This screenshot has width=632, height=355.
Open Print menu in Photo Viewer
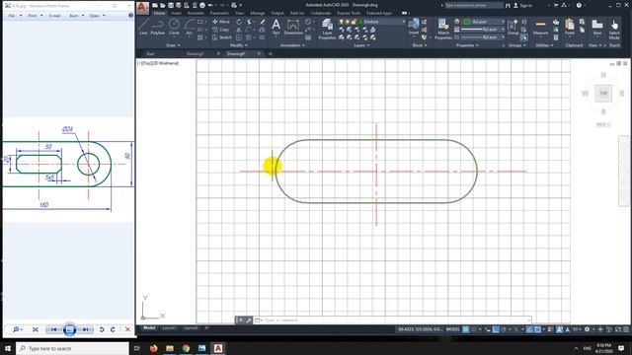33,16
